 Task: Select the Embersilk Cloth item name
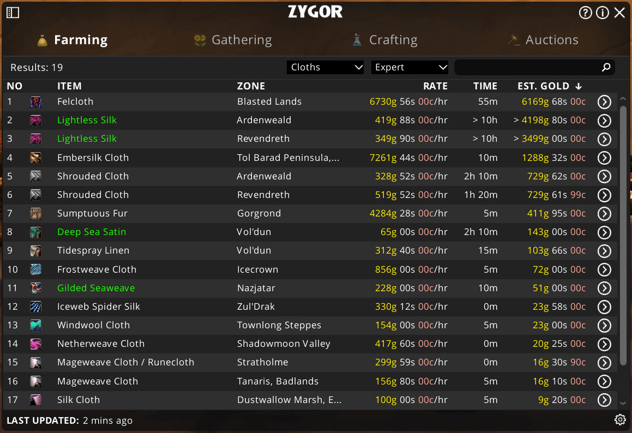[x=93, y=158]
